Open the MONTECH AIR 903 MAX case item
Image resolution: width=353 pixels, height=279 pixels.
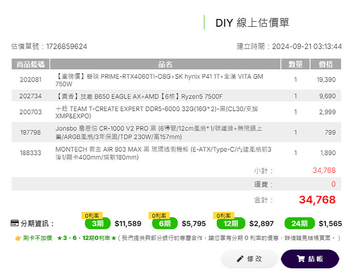(176, 153)
